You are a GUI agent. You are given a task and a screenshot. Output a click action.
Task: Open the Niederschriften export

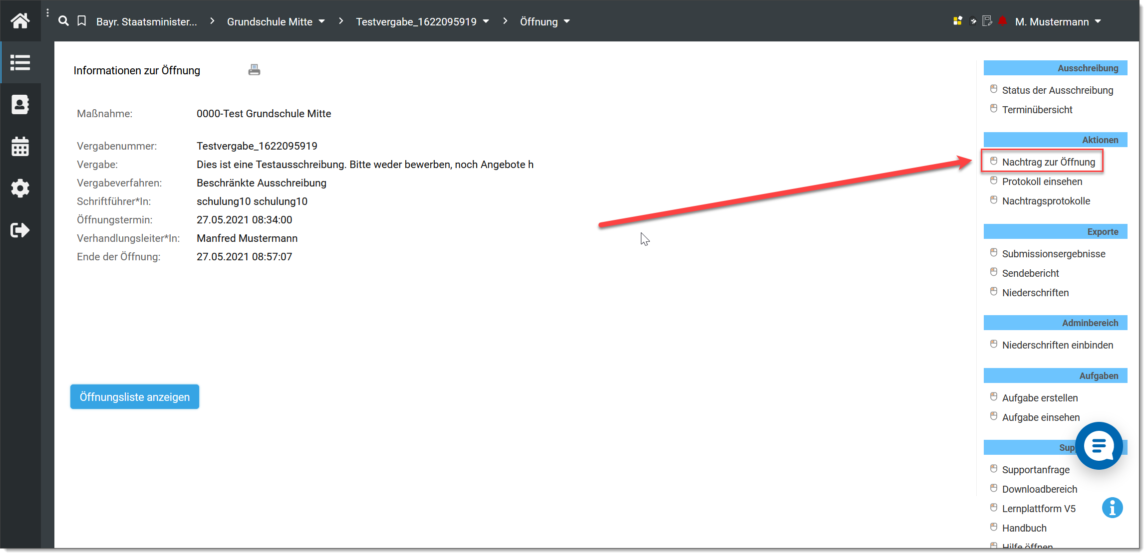(x=1035, y=293)
